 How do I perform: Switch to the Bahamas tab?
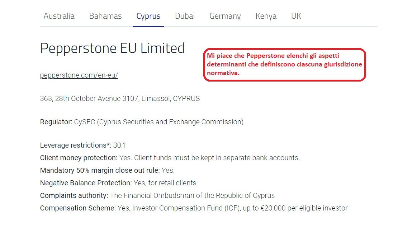[105, 16]
